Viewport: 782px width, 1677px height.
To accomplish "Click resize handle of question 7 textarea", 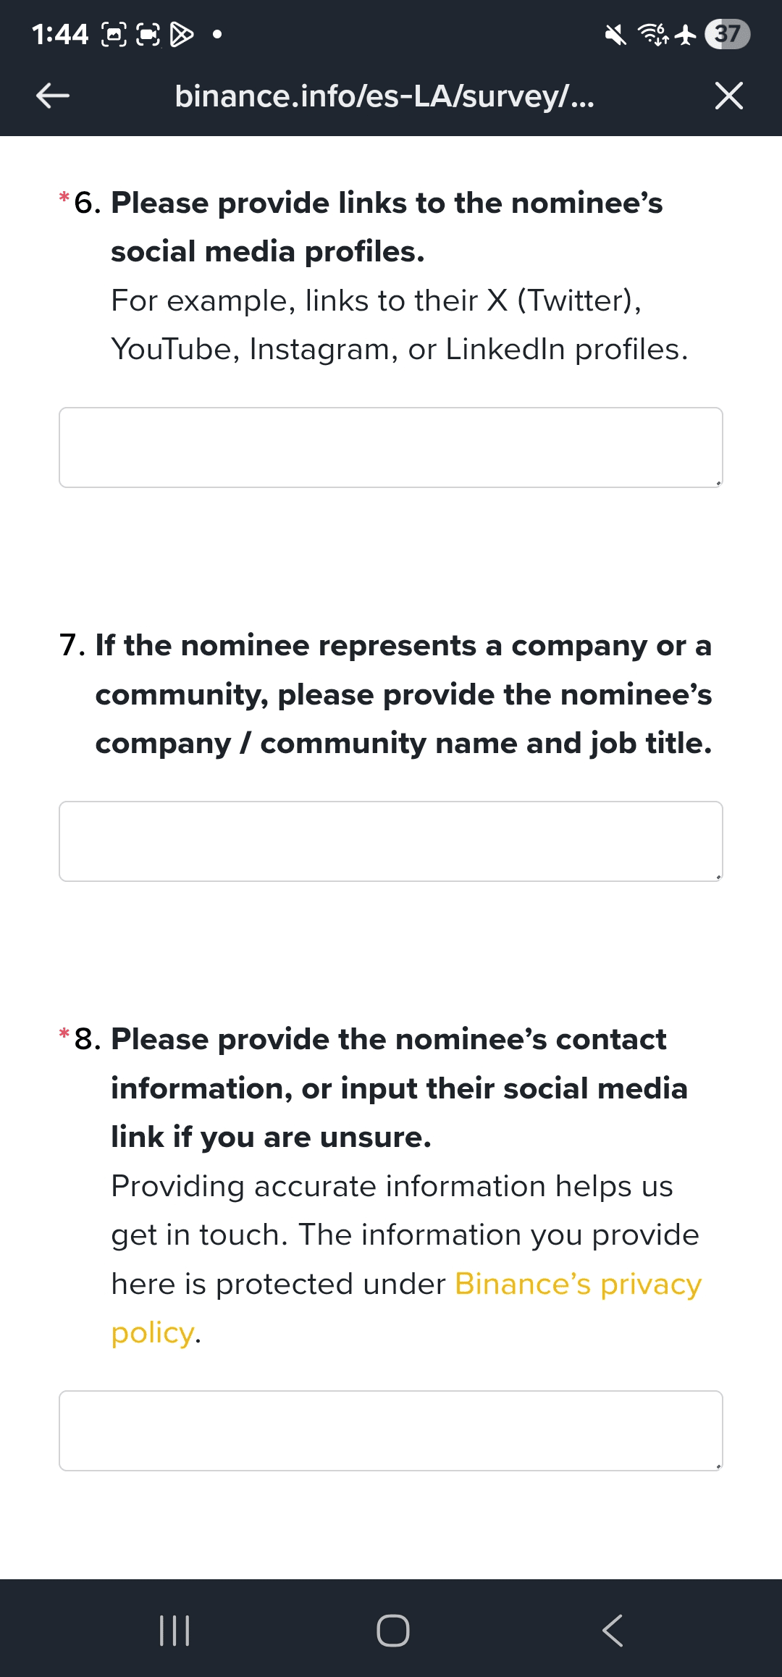I will point(718,876).
